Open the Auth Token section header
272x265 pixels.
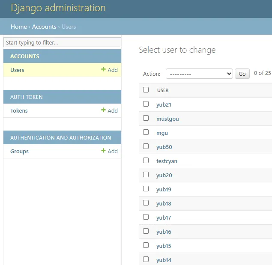point(27,97)
